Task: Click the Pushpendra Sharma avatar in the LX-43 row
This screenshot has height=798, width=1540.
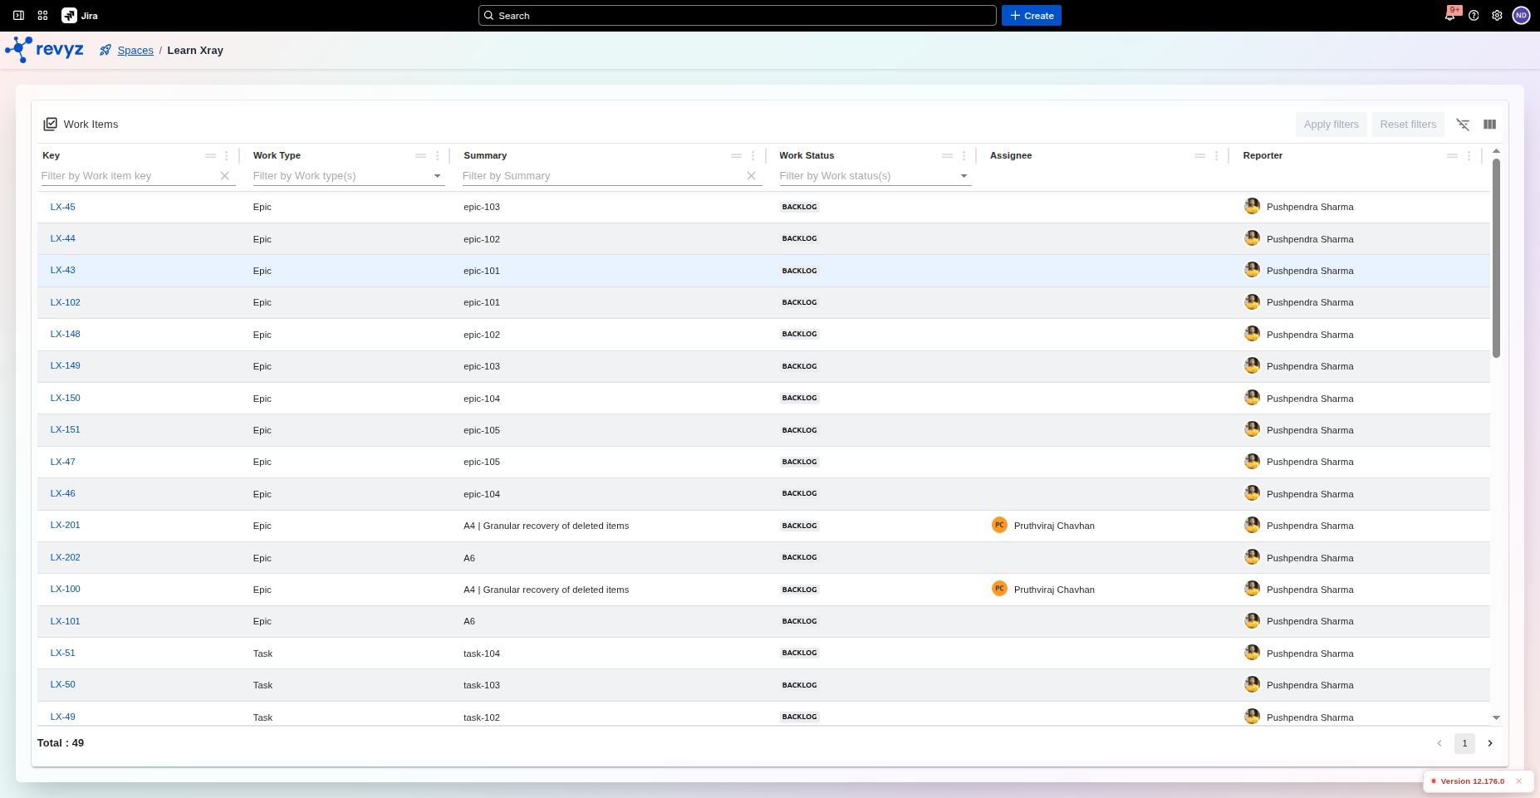Action: point(1252,270)
